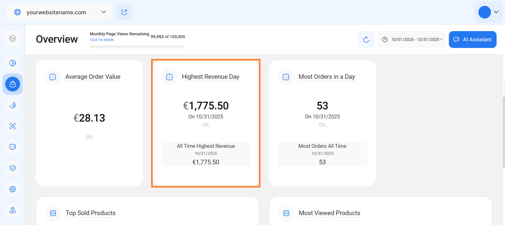Launch the AI Assistant button
Image resolution: width=505 pixels, height=225 pixels.
pos(473,40)
